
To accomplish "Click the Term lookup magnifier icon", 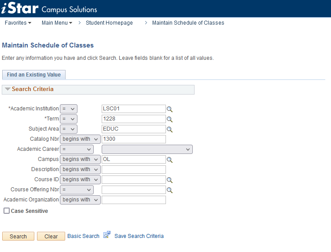I will [169, 119].
